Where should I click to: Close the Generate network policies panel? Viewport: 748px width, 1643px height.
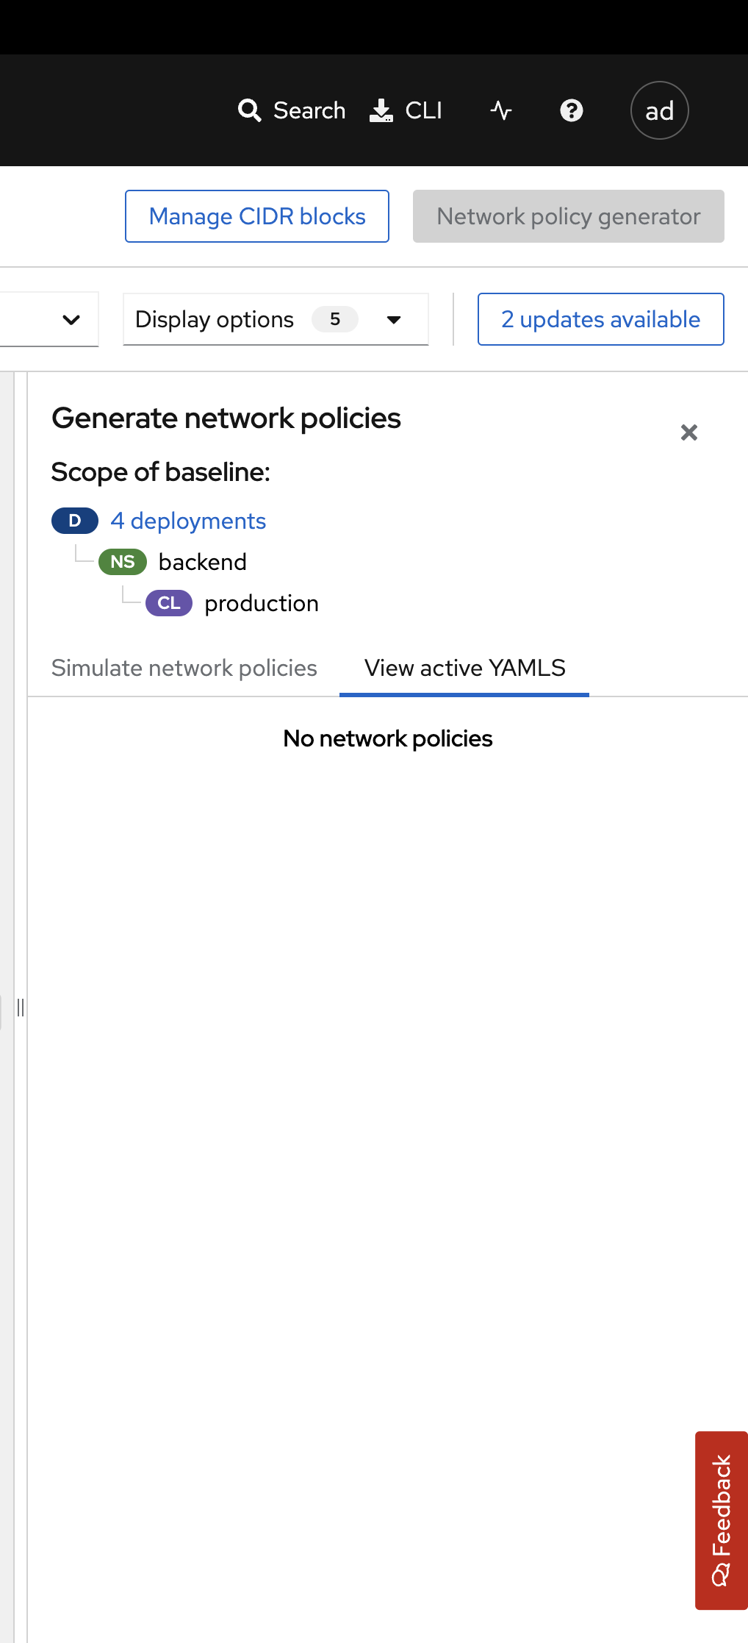coord(689,432)
